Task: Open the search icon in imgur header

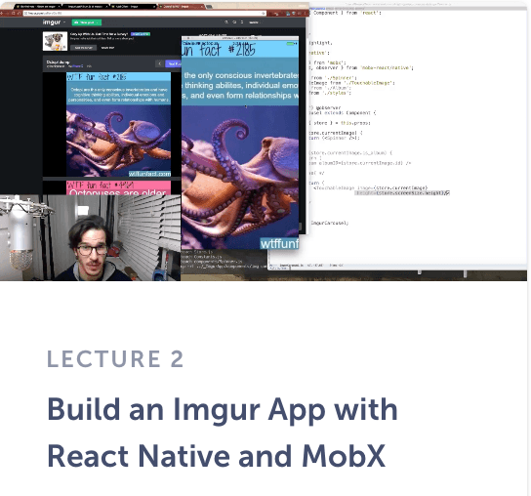Action: pyautogui.click(x=226, y=22)
